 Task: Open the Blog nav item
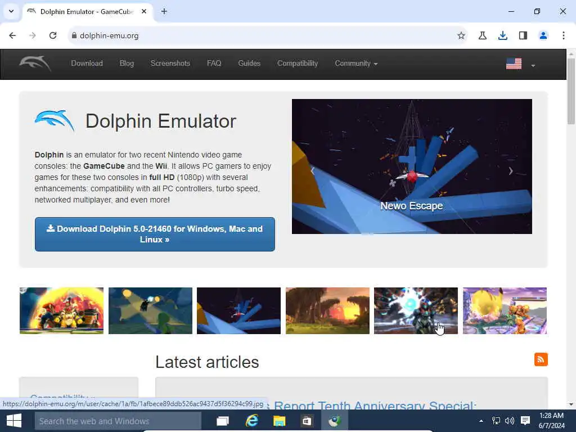(127, 63)
